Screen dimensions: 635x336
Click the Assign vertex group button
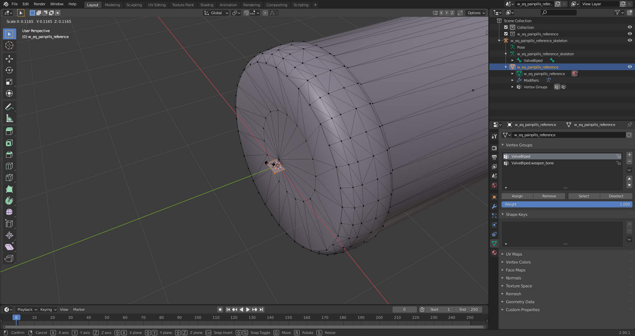click(x=517, y=196)
